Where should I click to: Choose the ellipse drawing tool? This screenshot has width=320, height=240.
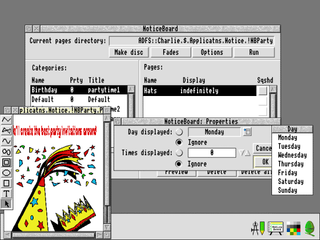[x=6, y=172]
